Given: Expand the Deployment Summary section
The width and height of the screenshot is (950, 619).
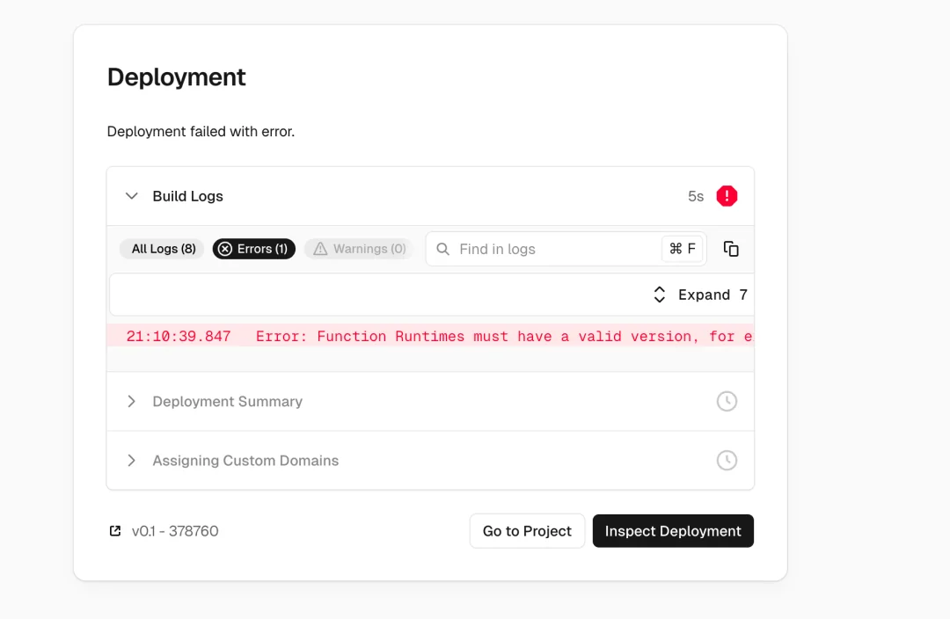Looking at the screenshot, I should pos(227,401).
